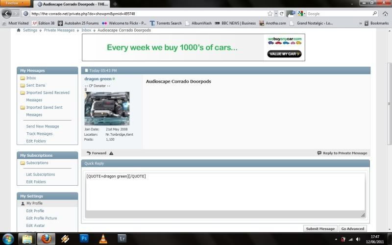Click Reply to Private Message link

342,153
